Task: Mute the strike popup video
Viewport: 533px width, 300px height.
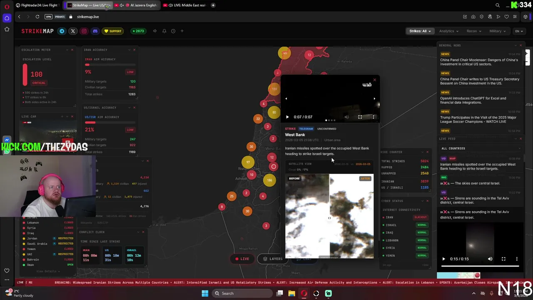Action: [x=346, y=117]
